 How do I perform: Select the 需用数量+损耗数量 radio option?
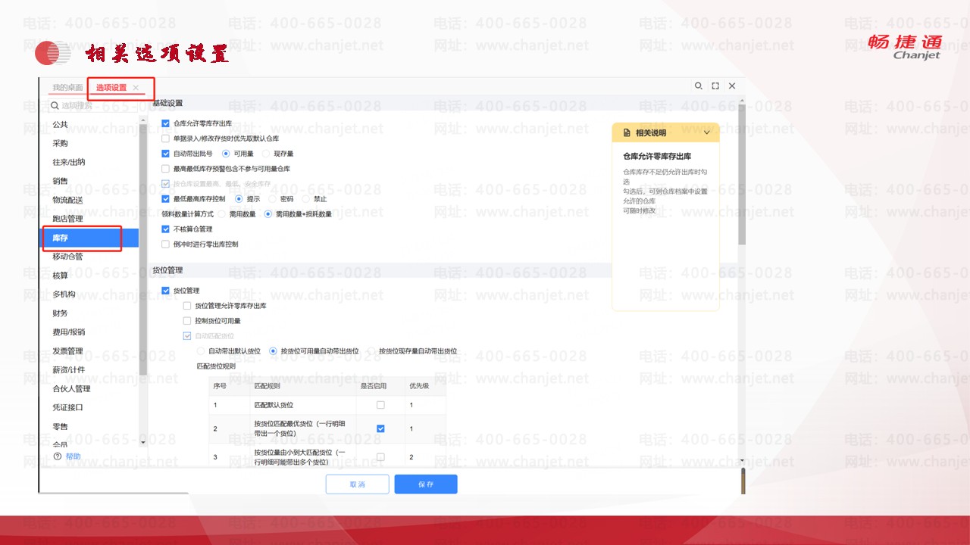tap(268, 214)
